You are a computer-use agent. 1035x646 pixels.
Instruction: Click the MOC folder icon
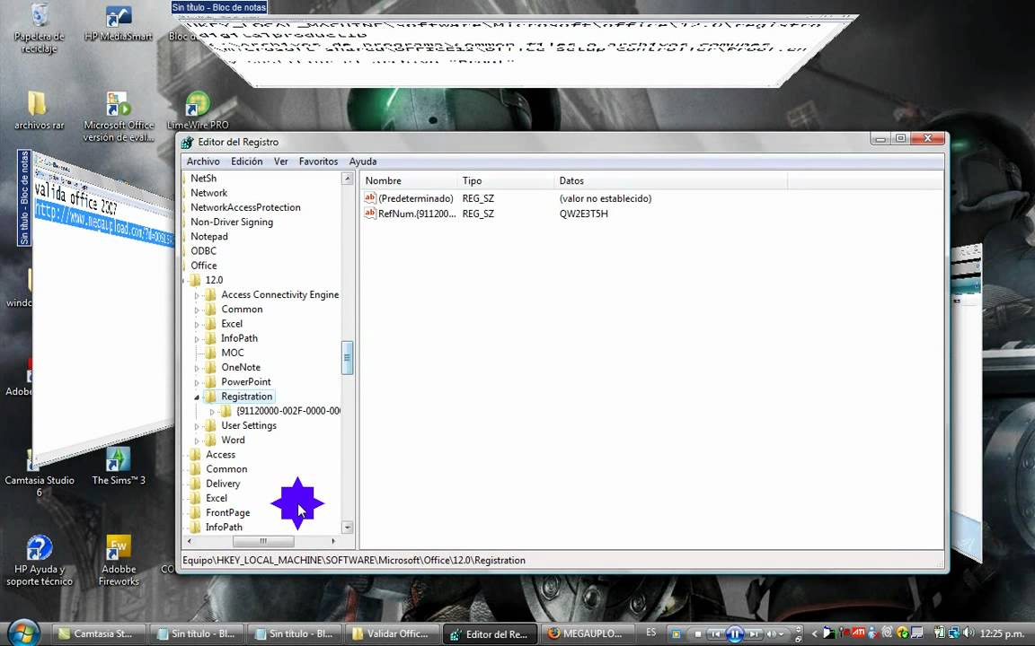[210, 353]
